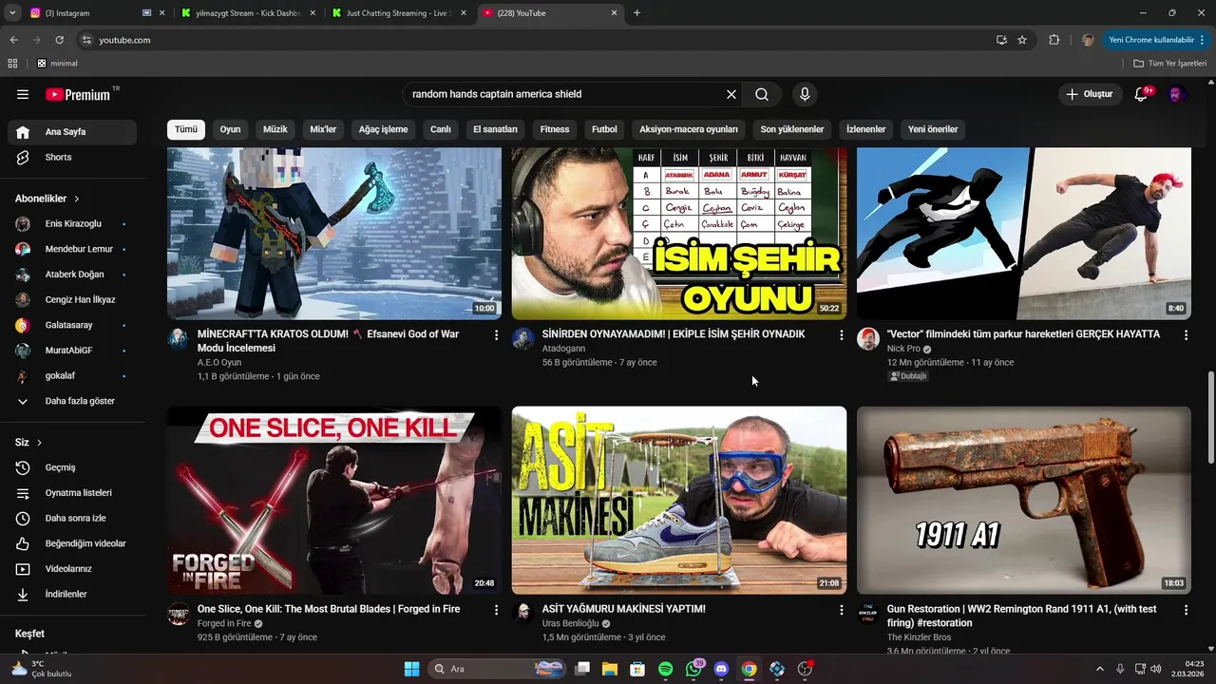Click the magnifier search button
1216x684 pixels.
[762, 94]
